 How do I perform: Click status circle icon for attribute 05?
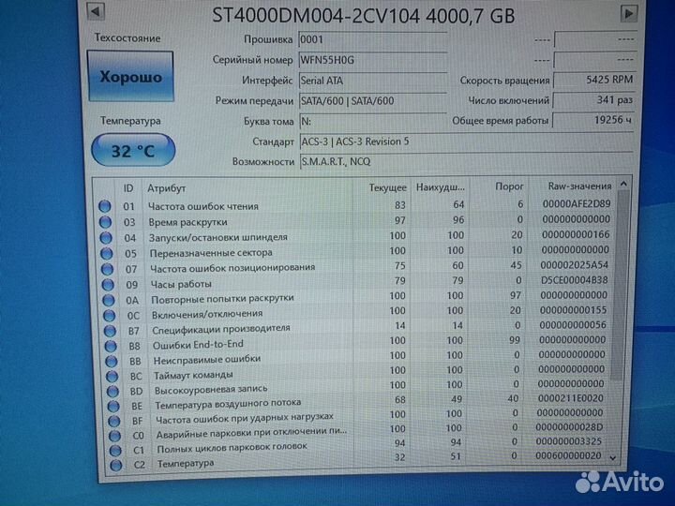pyautogui.click(x=106, y=253)
